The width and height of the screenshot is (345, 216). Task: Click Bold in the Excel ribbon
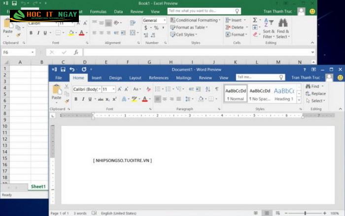point(31,33)
